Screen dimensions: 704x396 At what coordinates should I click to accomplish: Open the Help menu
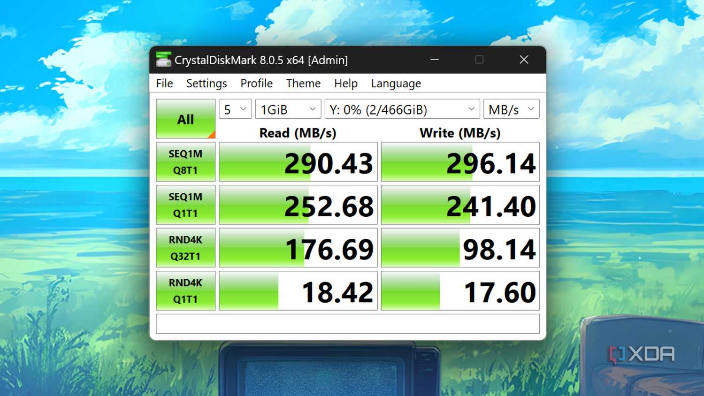[346, 84]
